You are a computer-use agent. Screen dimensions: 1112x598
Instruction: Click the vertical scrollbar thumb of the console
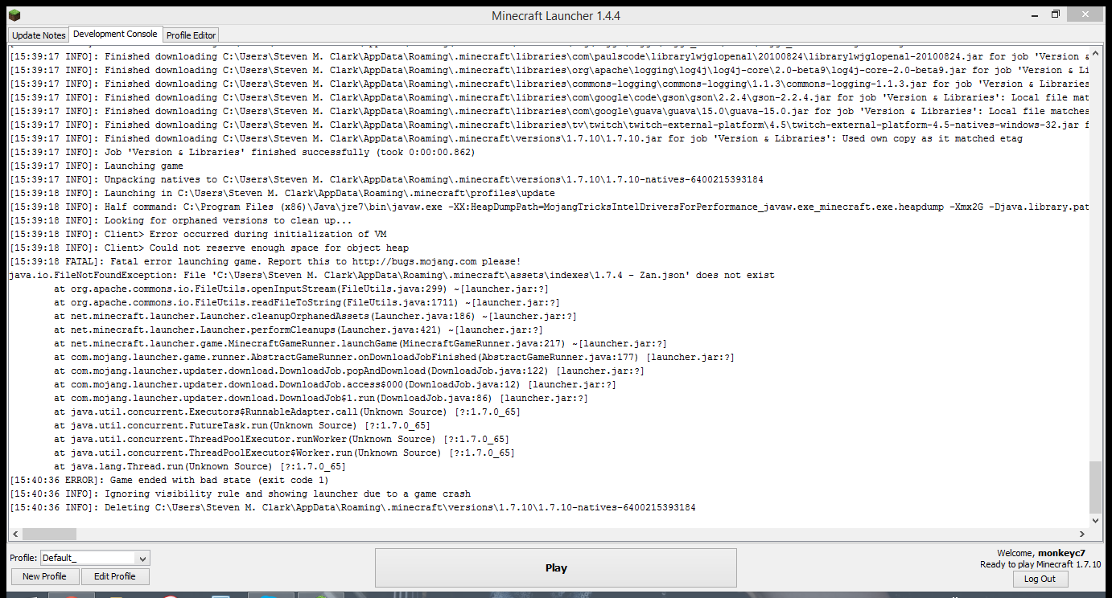1094,487
